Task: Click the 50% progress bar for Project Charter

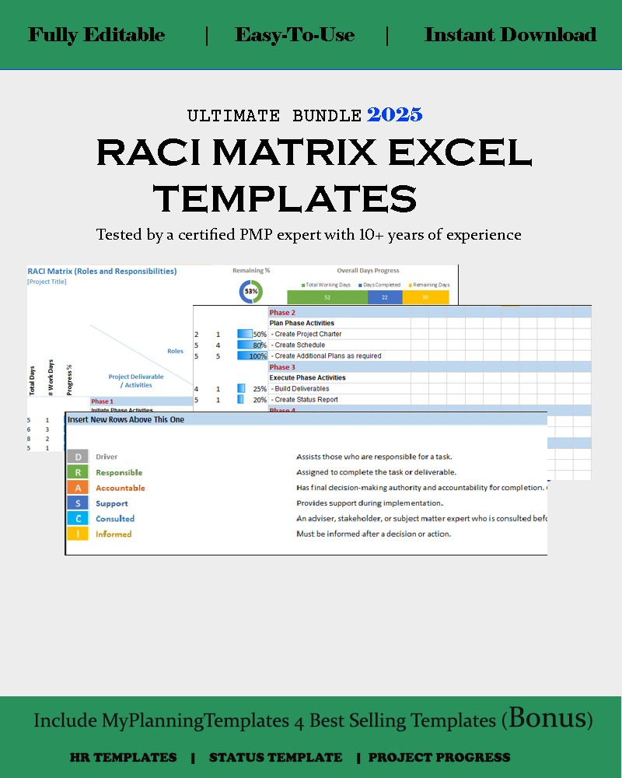Action: (x=252, y=334)
